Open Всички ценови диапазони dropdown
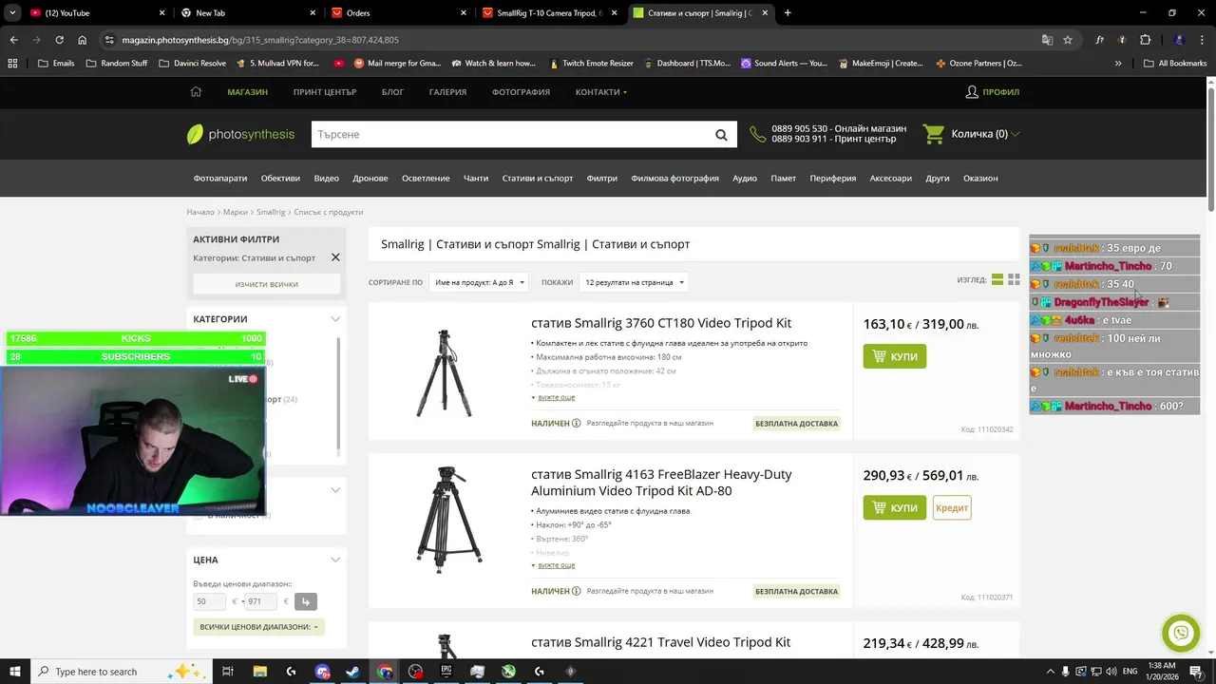The height and width of the screenshot is (684, 1216). (259, 627)
